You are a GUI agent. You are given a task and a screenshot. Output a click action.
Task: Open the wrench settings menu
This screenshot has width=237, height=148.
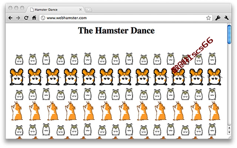tap(226, 18)
